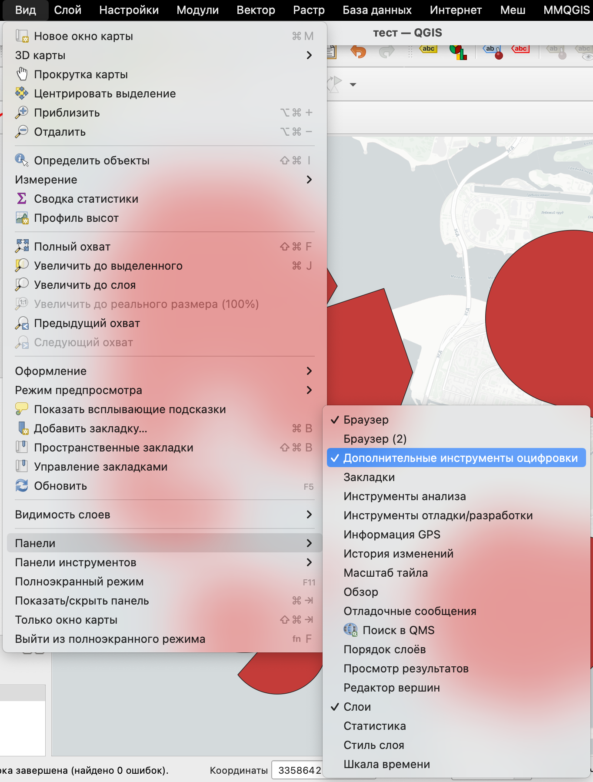Uncheck the Браузер panel
The width and height of the screenshot is (593, 782).
click(x=366, y=420)
